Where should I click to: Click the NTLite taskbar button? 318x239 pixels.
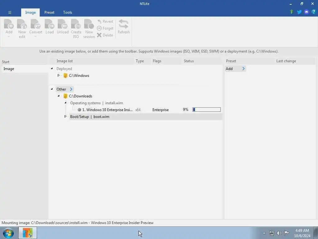point(28,233)
